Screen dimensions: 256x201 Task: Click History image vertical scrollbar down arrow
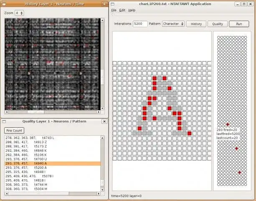pos(102,108)
